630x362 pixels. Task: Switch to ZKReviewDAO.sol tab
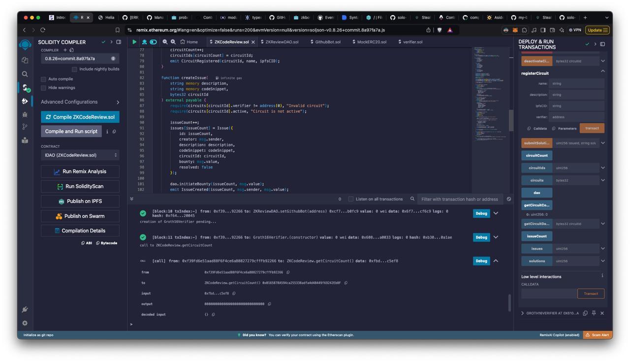280,42
